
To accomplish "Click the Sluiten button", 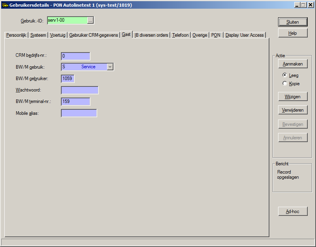I will (293, 22).
